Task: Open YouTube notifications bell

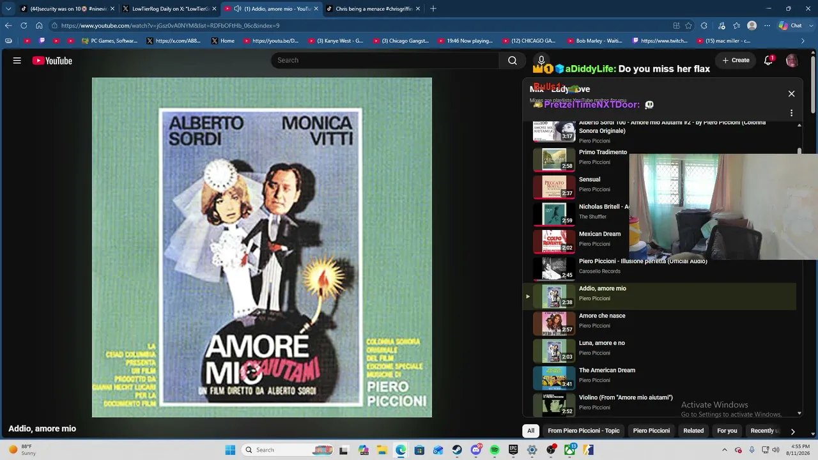Action: click(x=768, y=60)
